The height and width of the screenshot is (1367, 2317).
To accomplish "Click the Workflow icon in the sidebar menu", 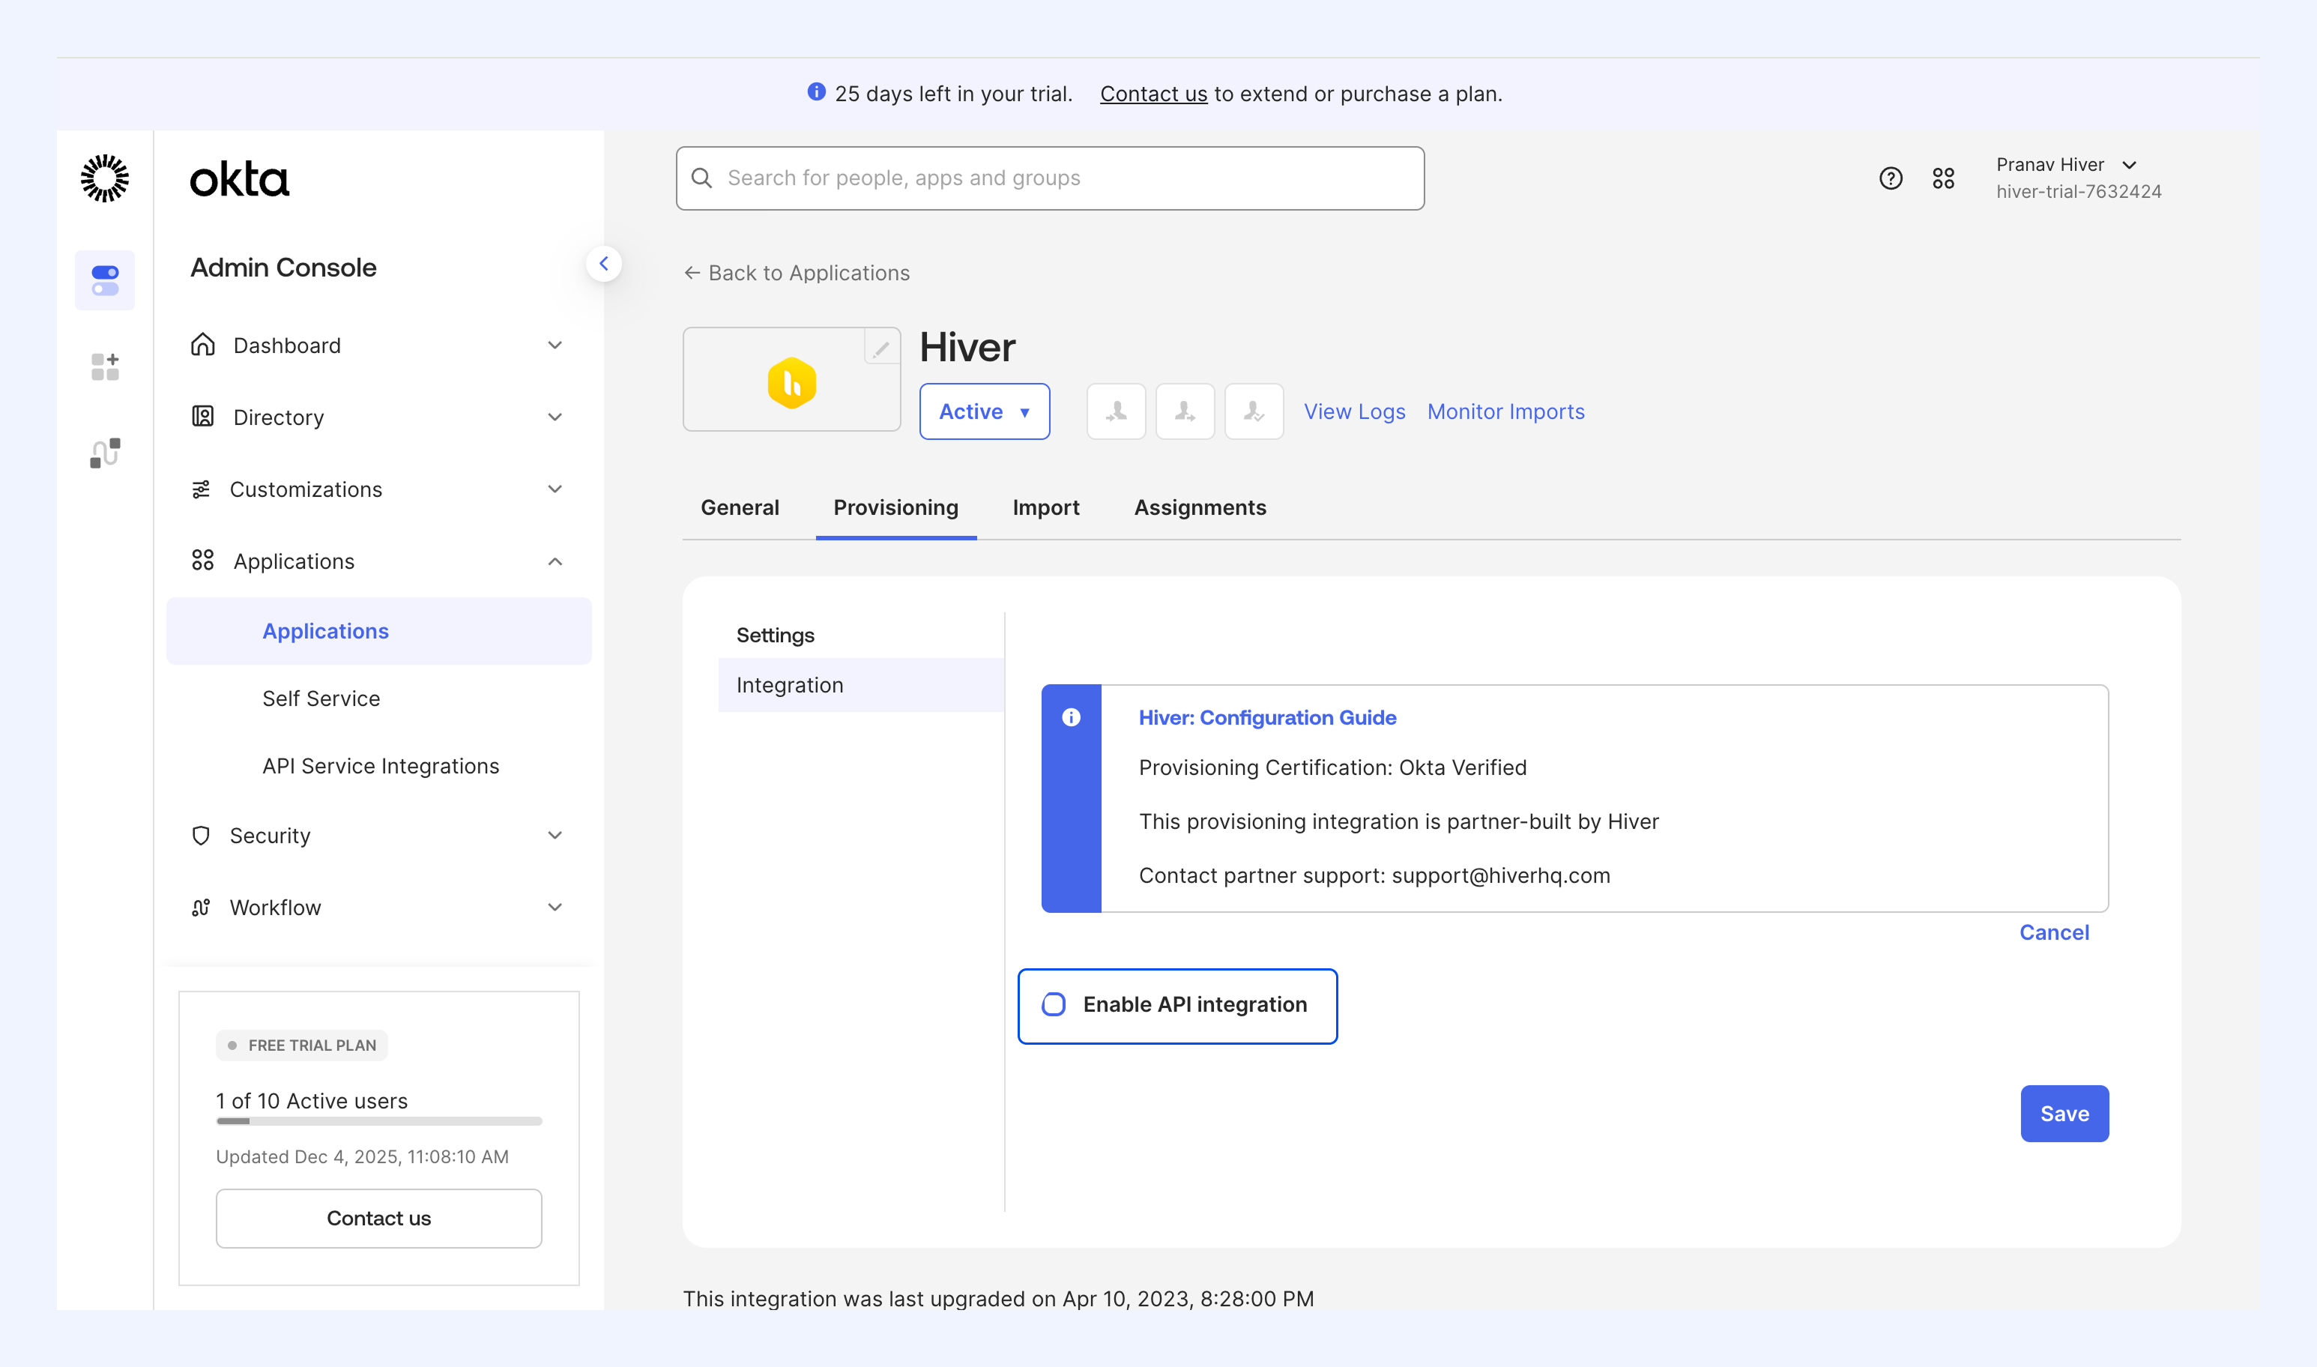I will pyautogui.click(x=201, y=908).
